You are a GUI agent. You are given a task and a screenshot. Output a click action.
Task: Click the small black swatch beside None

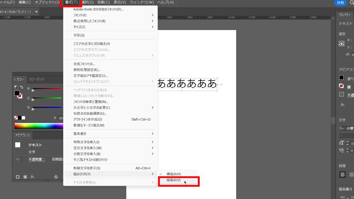click(20, 118)
